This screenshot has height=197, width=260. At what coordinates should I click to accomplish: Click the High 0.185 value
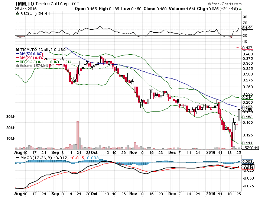[x=109, y=9]
